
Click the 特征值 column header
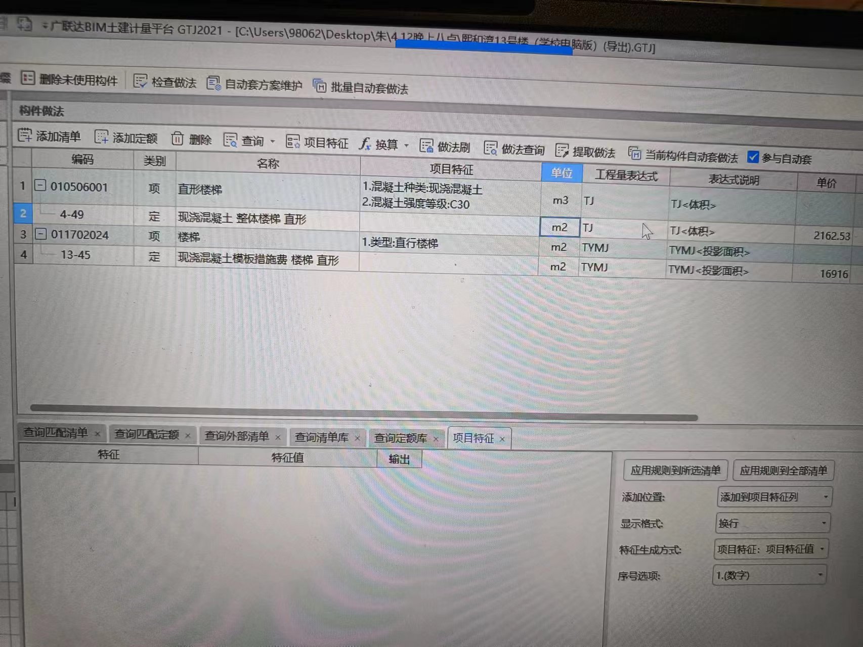[x=287, y=457]
